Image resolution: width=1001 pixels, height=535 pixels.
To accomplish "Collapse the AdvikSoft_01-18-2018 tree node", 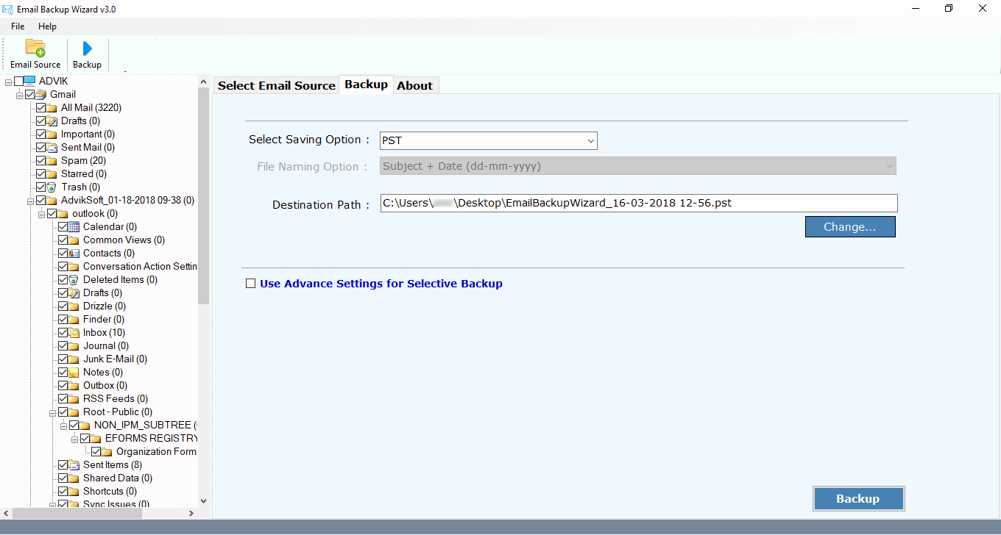I will click(x=30, y=200).
